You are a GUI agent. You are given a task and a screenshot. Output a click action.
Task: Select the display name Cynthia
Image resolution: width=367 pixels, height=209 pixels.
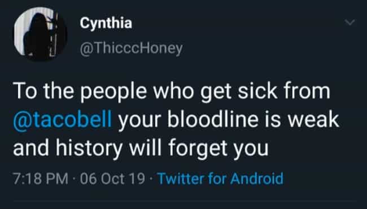click(106, 23)
